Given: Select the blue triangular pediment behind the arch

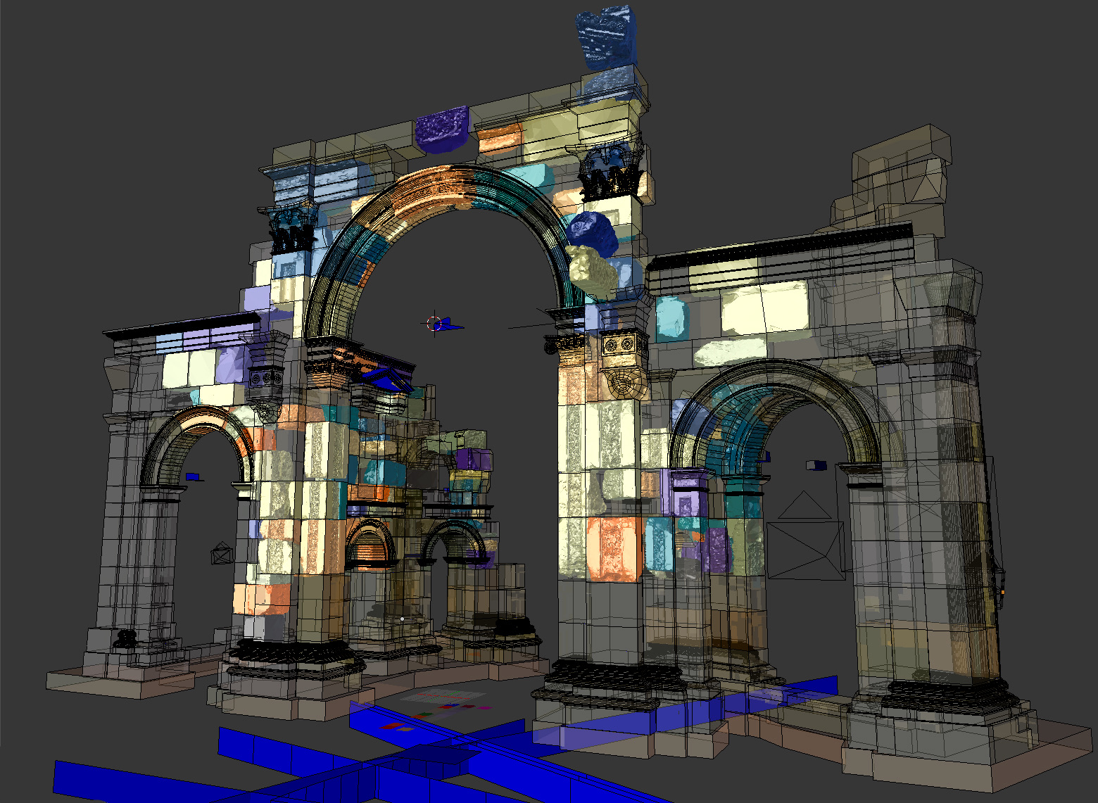Looking at the screenshot, I should pos(386,379).
